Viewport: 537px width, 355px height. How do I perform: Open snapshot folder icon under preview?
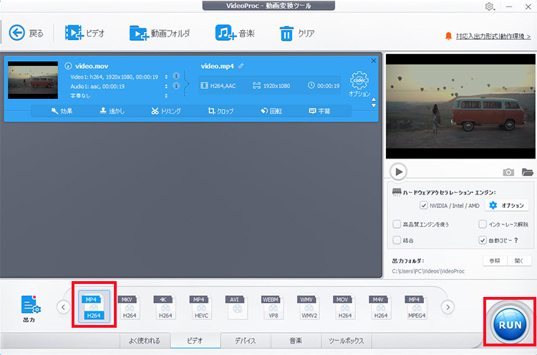[528, 172]
